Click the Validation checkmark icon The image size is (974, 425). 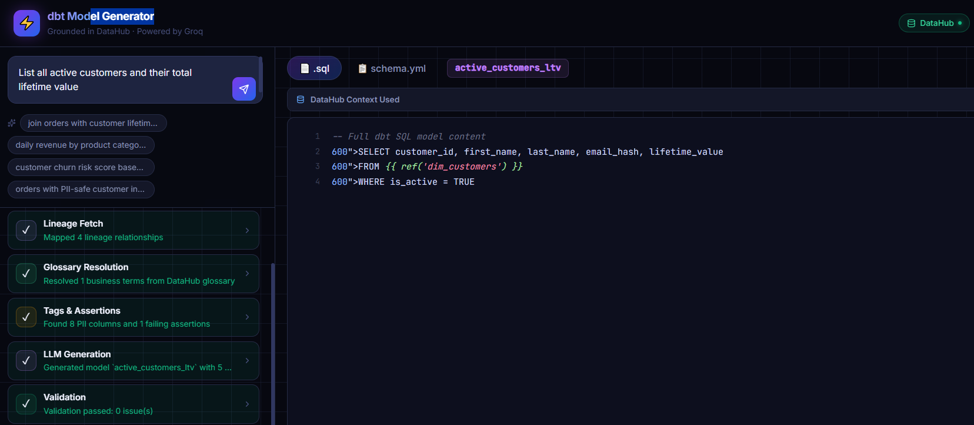(x=26, y=404)
